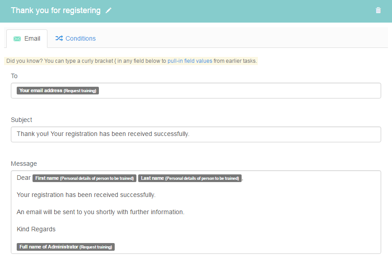
Task: Select the Last name field token
Action: [x=190, y=178]
